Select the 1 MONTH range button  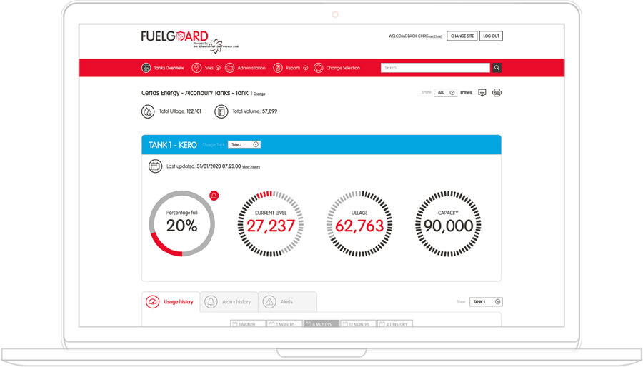[248, 323]
